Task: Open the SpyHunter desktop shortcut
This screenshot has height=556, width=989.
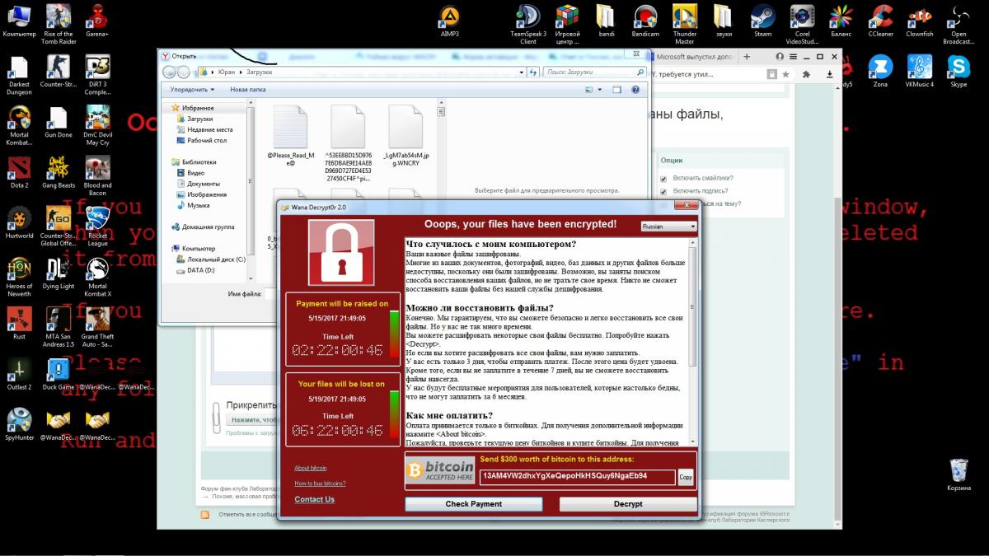Action: [x=19, y=423]
